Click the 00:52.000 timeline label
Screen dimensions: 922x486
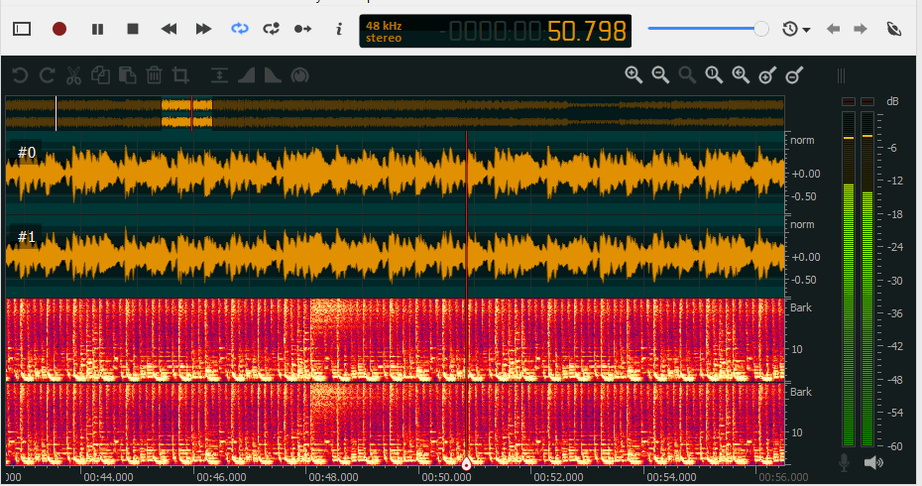tap(558, 477)
